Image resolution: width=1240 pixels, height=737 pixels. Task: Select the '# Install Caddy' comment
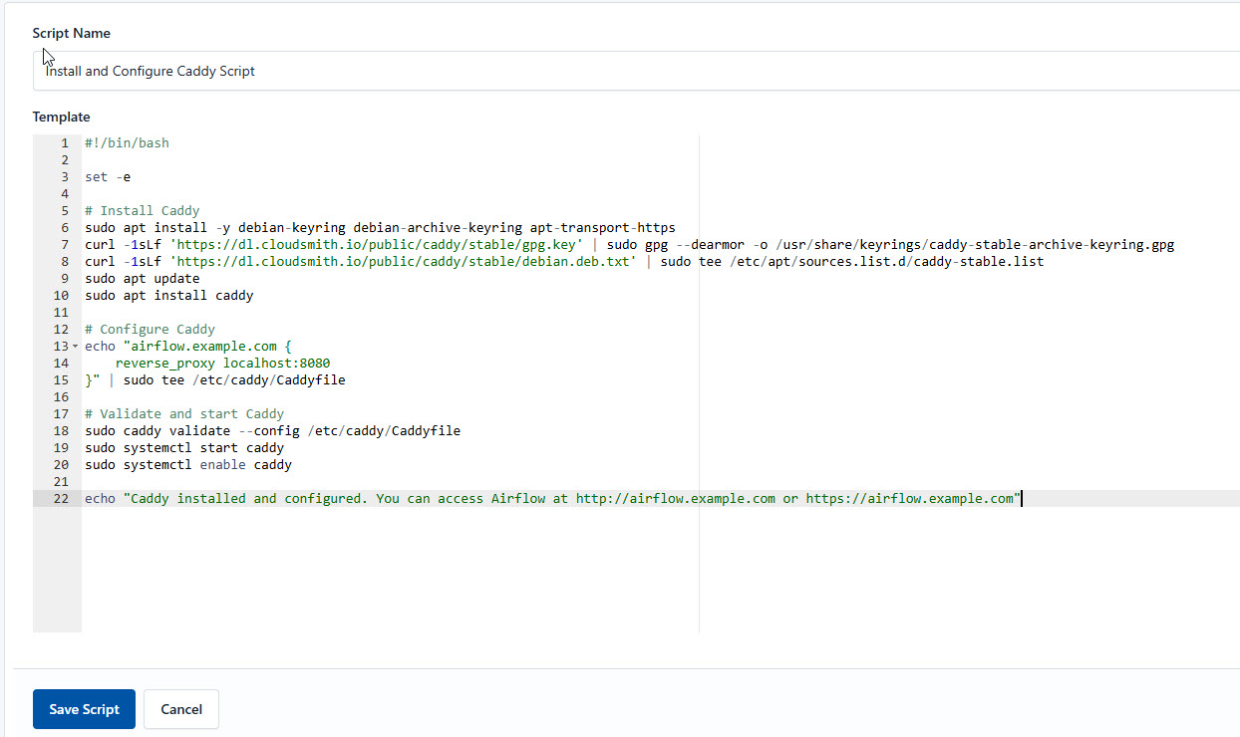coord(143,210)
